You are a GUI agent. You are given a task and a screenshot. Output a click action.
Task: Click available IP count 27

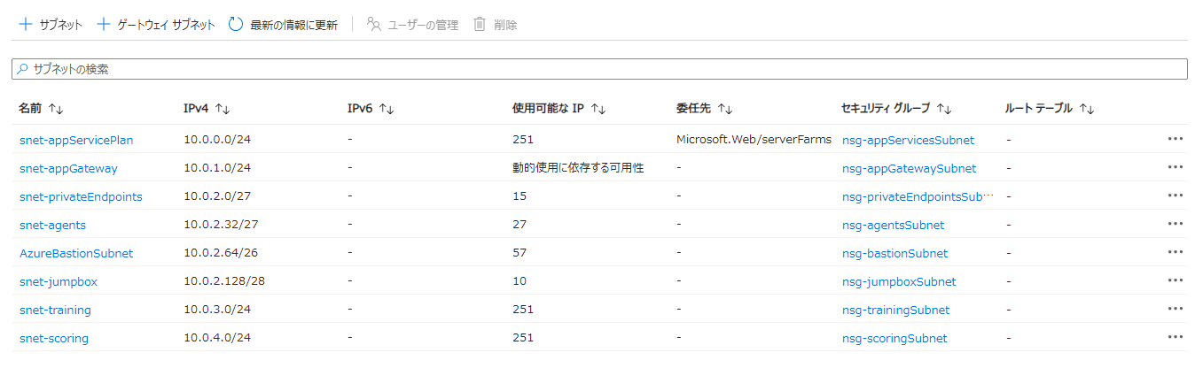coord(519,225)
